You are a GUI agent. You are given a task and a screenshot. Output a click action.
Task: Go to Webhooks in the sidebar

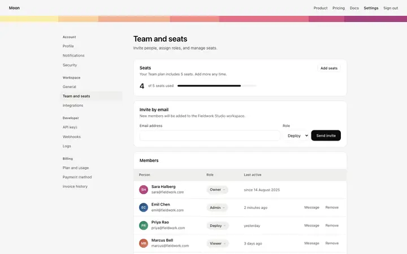pyautogui.click(x=72, y=137)
